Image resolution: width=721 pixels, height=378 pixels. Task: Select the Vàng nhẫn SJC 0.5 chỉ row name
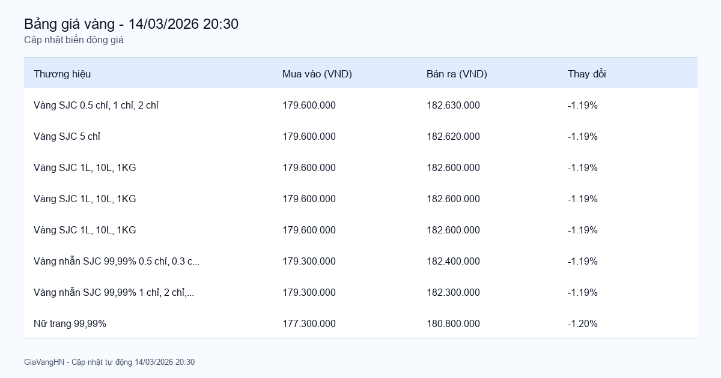pyautogui.click(x=117, y=261)
